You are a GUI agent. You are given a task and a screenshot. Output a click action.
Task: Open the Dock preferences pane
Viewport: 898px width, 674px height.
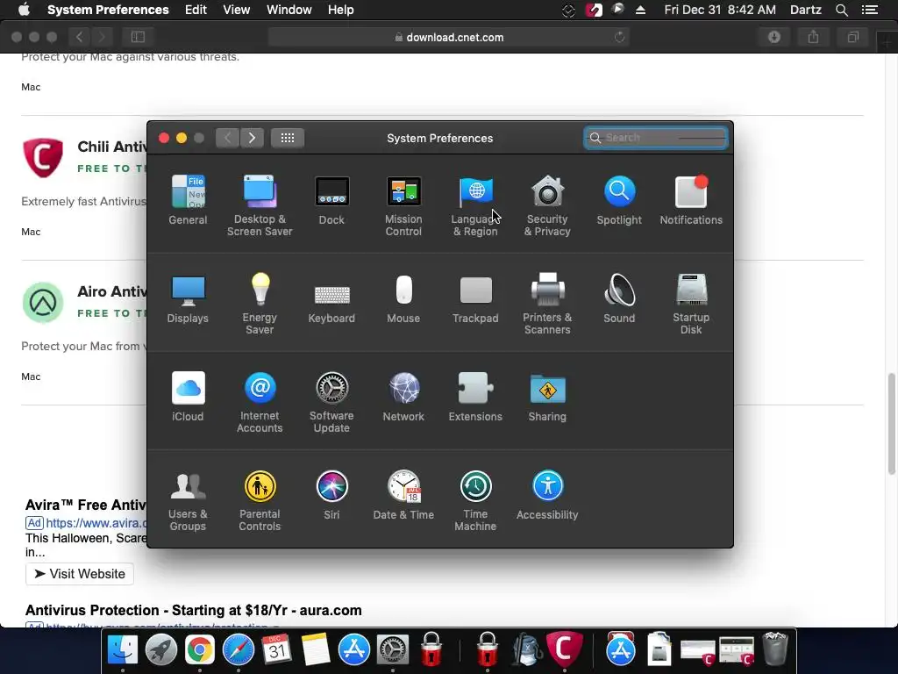(331, 199)
